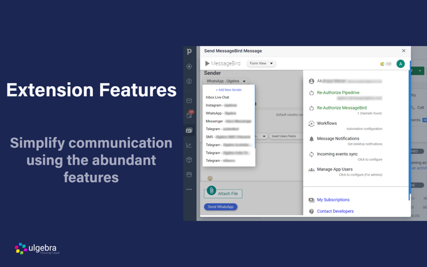This screenshot has height=267, width=427.
Task: Click the Pipedrive logo in the sidebar
Action: [189, 51]
